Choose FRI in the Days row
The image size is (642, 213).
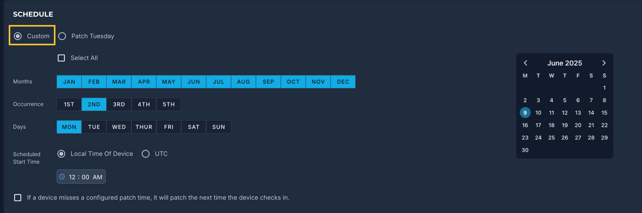[169, 127]
